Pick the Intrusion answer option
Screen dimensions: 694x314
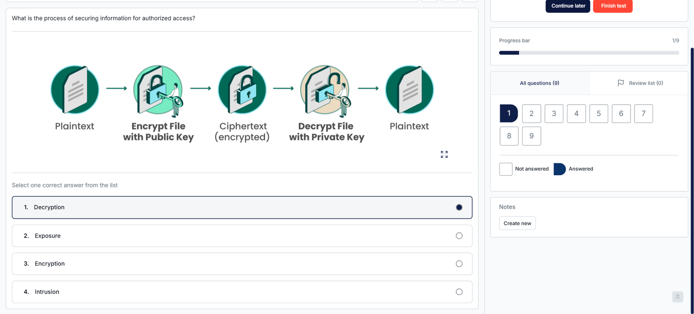[x=242, y=292]
